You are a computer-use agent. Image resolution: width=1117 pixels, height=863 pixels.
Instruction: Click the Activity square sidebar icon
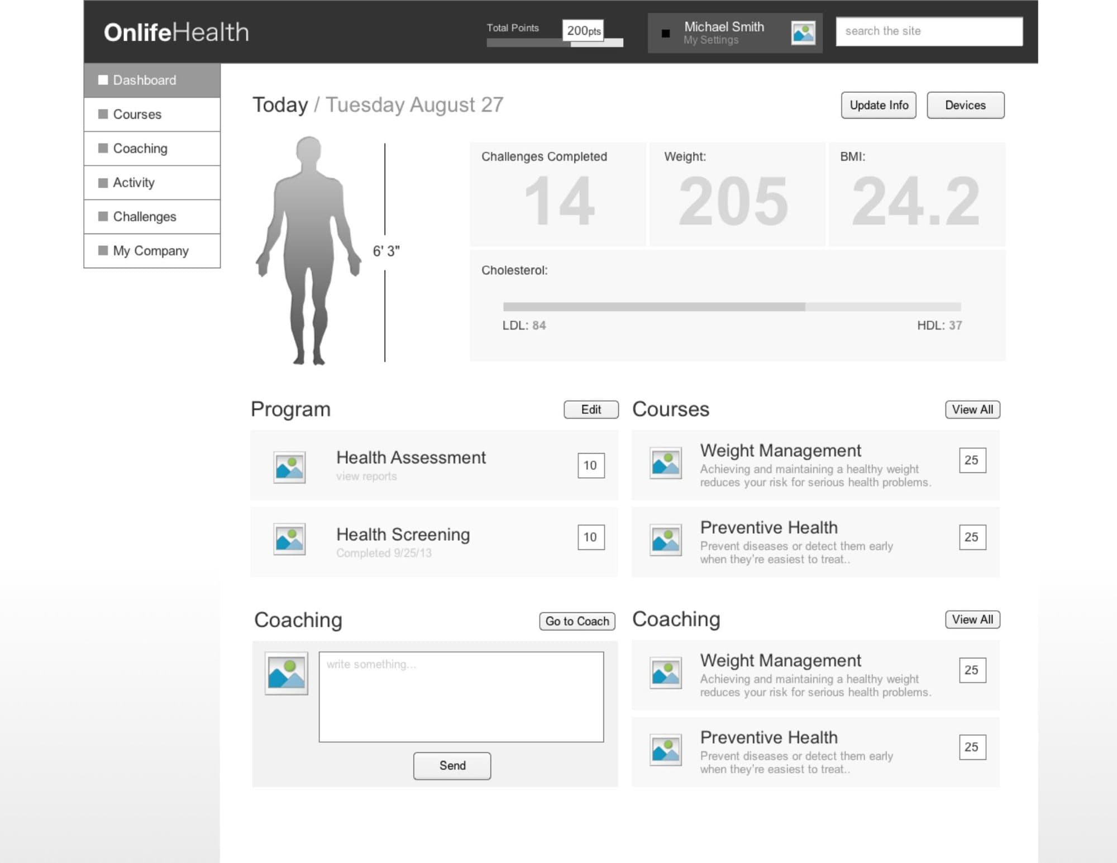[x=103, y=183]
